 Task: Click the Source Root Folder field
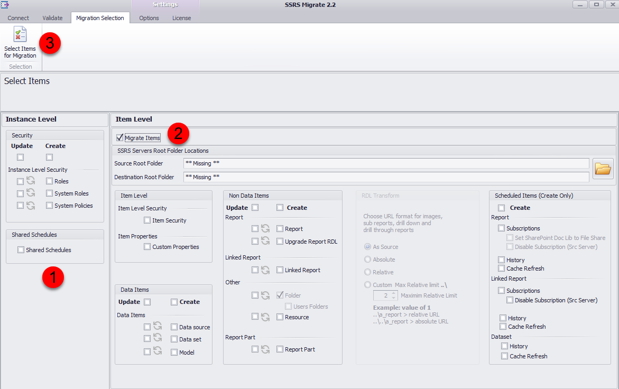coord(386,163)
